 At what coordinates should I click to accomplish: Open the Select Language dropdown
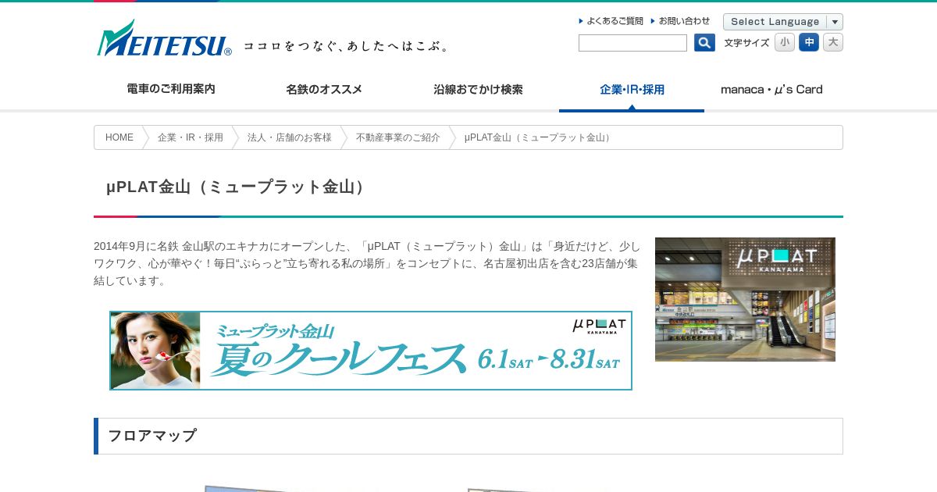coord(783,22)
